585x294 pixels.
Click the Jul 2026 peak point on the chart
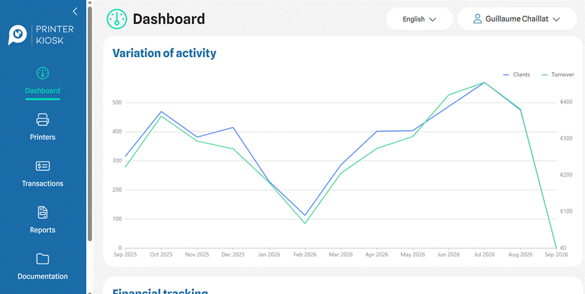click(484, 82)
